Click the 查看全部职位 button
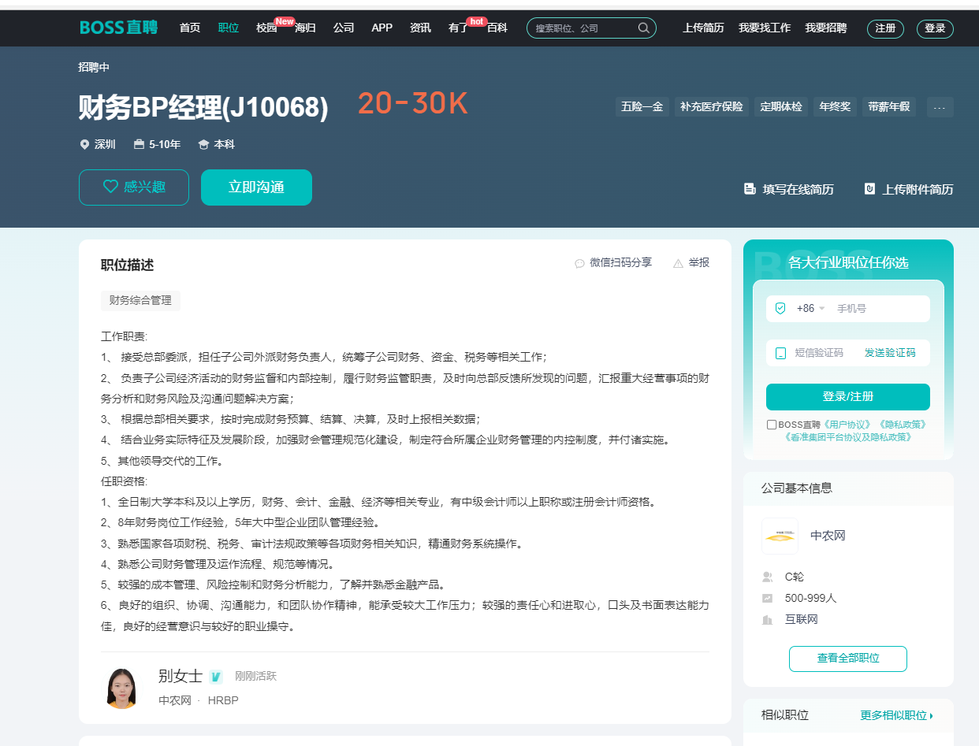 click(847, 659)
